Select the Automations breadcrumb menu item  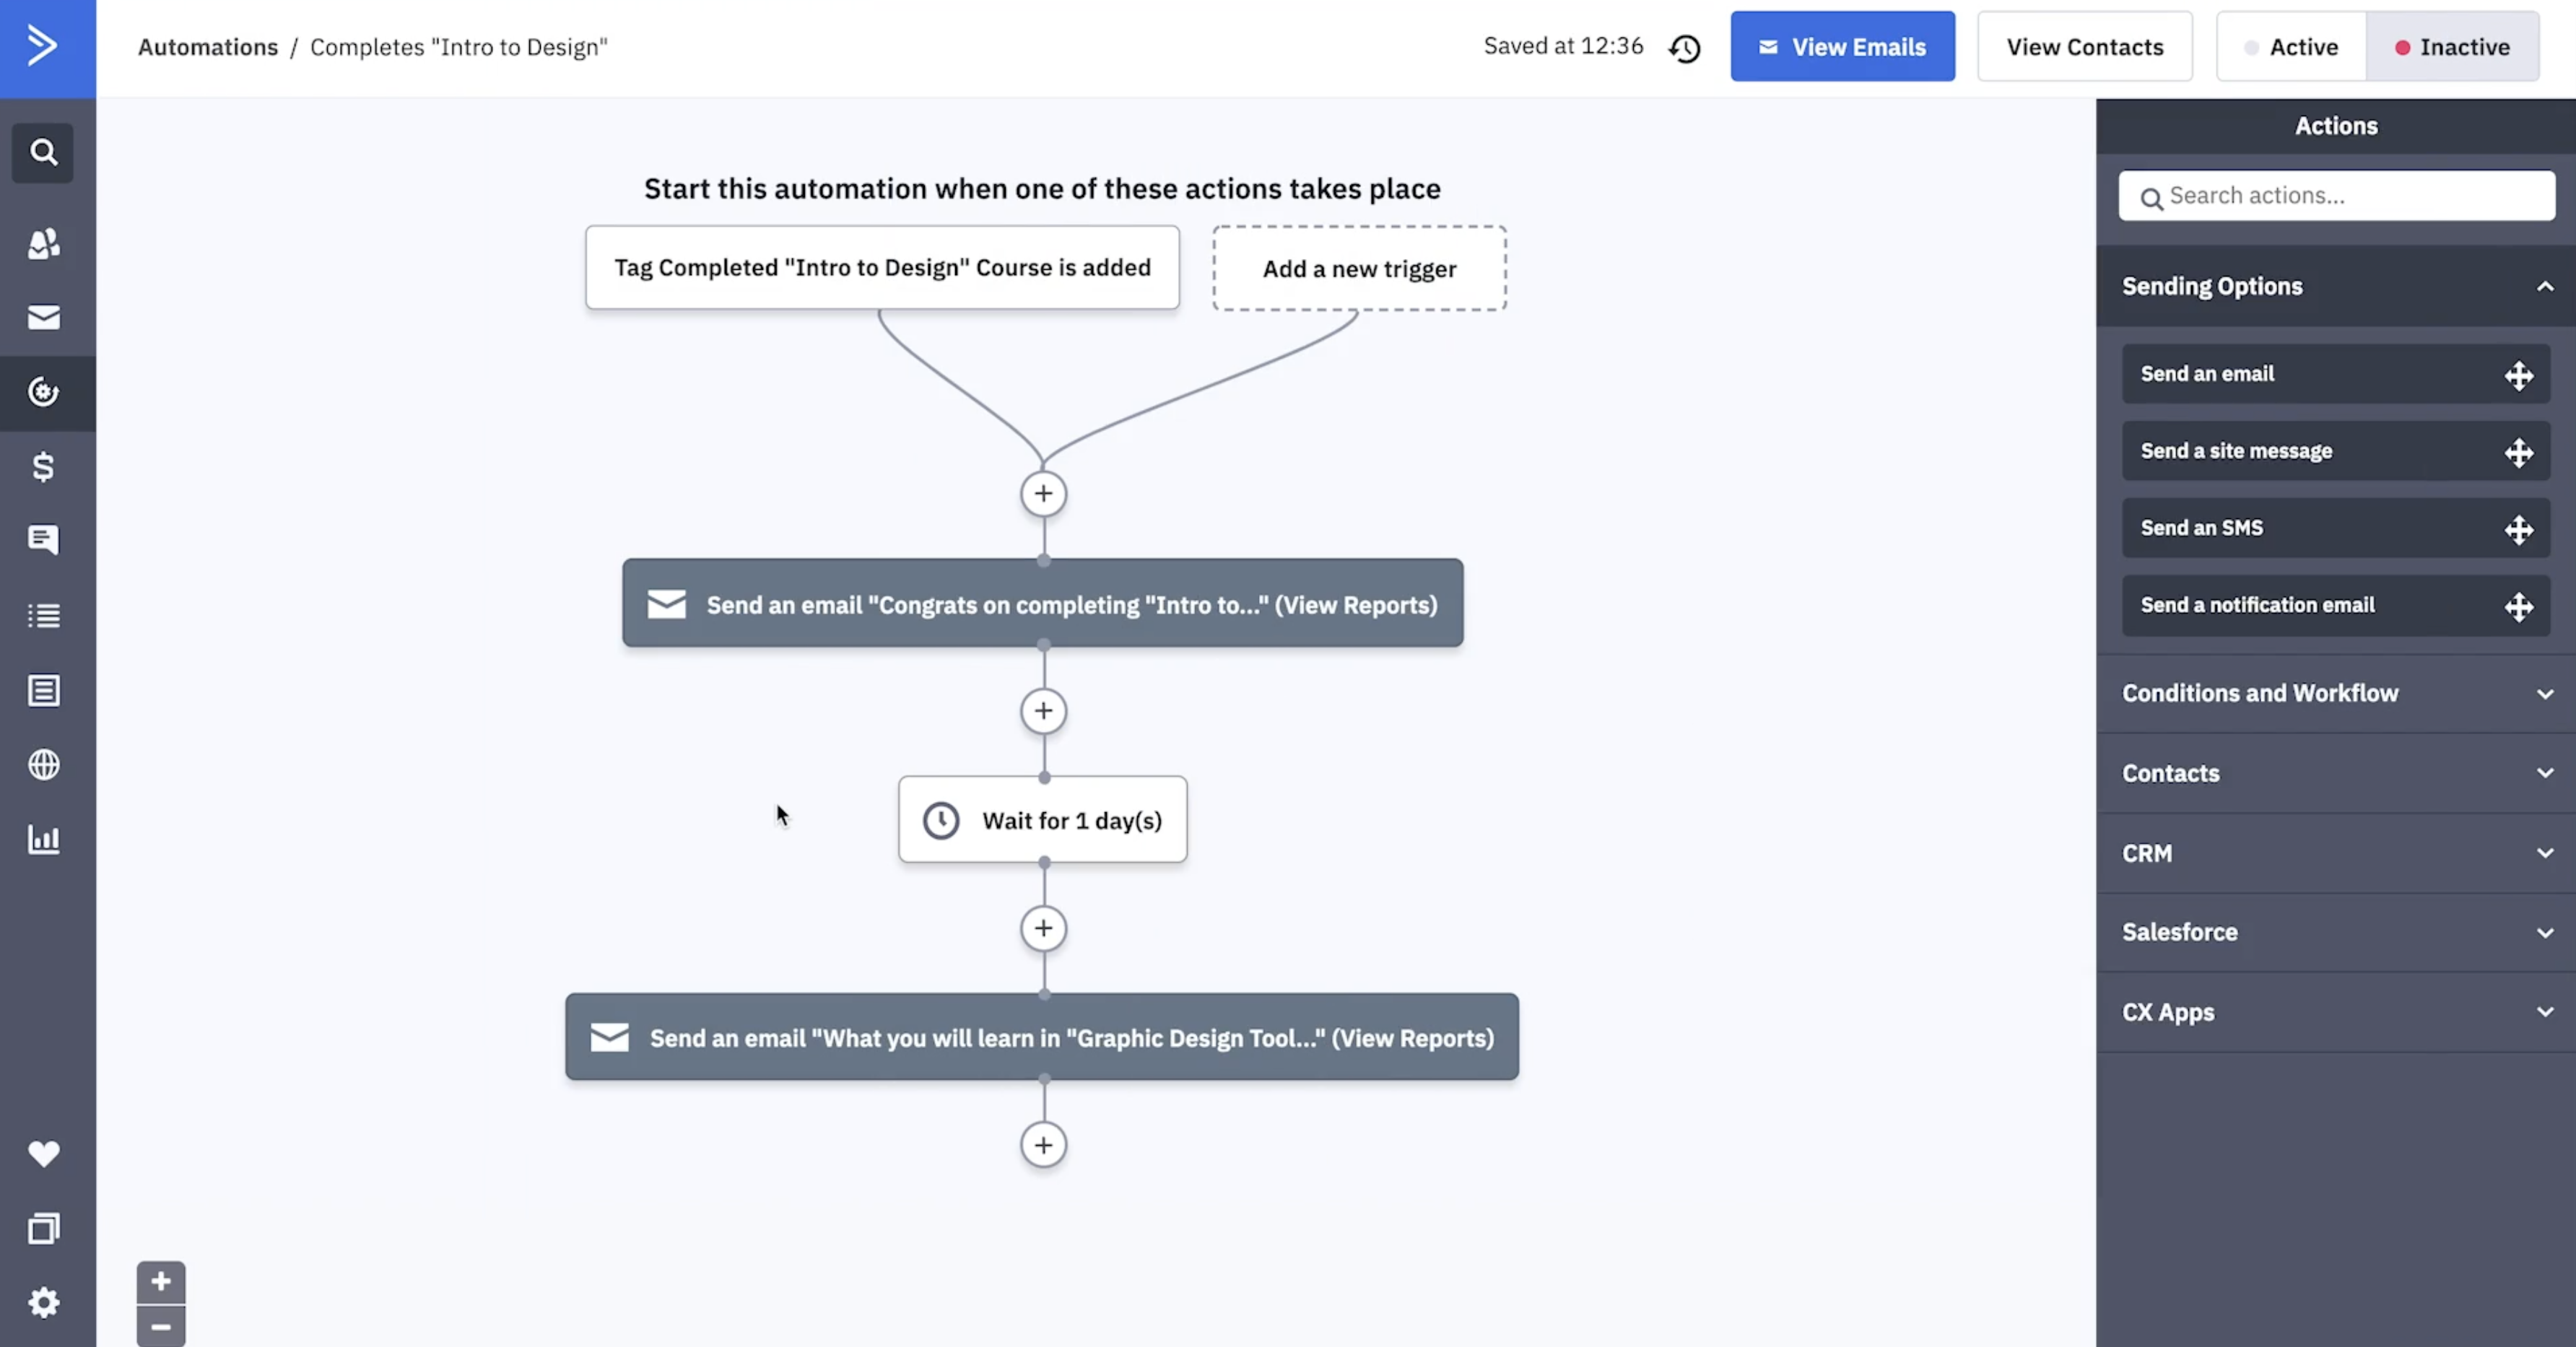click(206, 48)
